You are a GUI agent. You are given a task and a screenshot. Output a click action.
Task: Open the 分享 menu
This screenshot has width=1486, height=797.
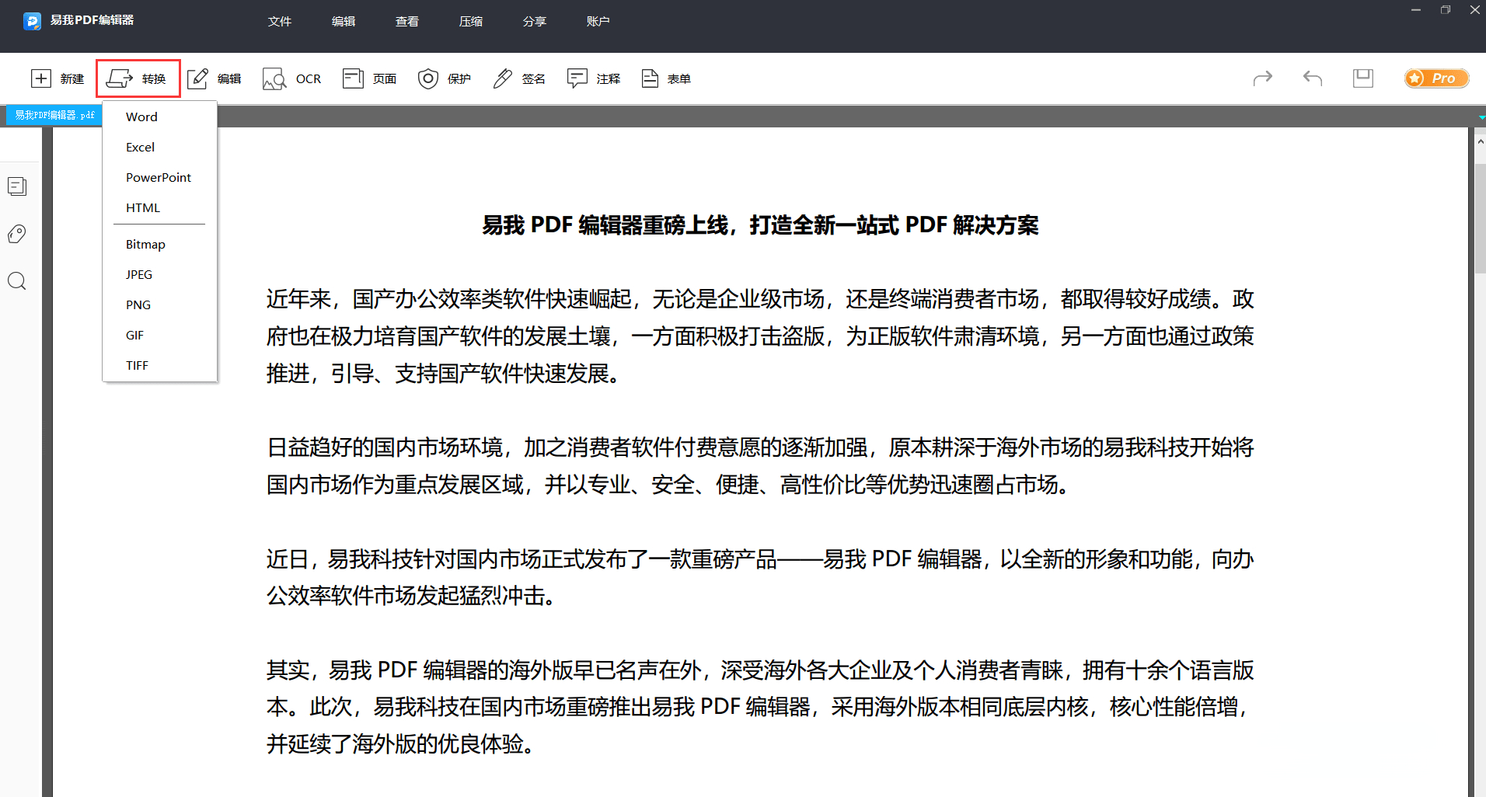pyautogui.click(x=535, y=22)
